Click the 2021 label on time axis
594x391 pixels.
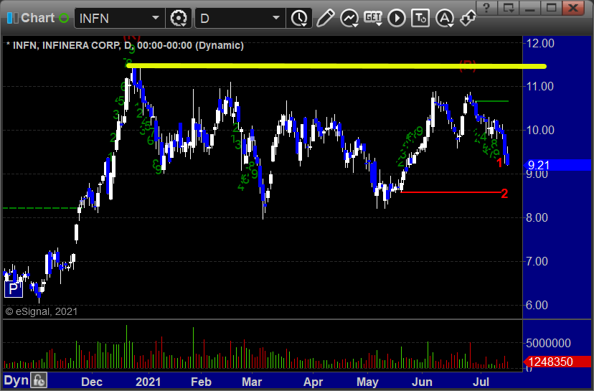148,382
